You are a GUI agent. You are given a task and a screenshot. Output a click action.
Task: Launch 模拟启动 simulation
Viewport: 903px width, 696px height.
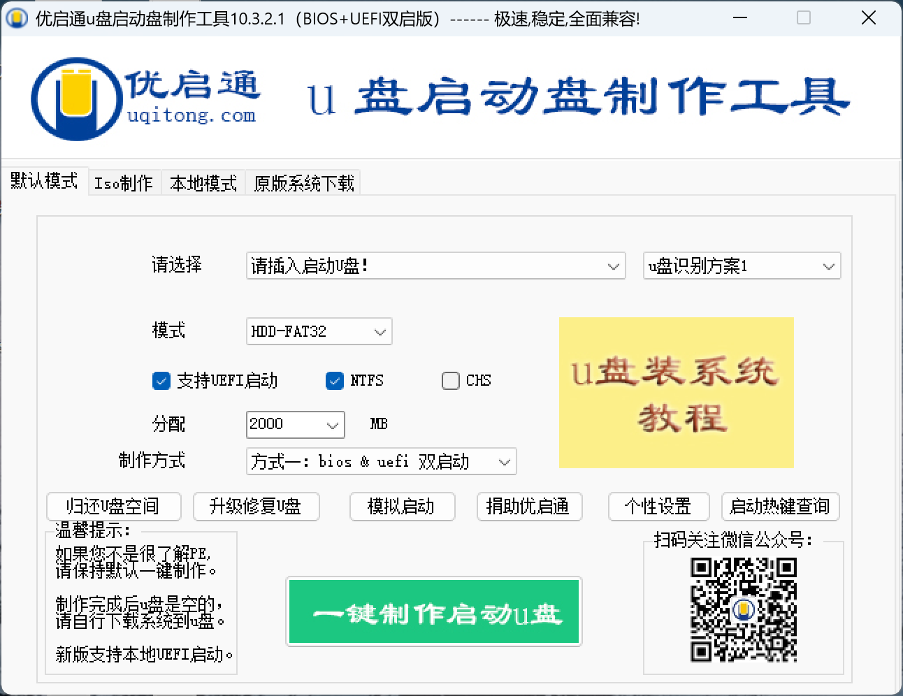(x=402, y=507)
